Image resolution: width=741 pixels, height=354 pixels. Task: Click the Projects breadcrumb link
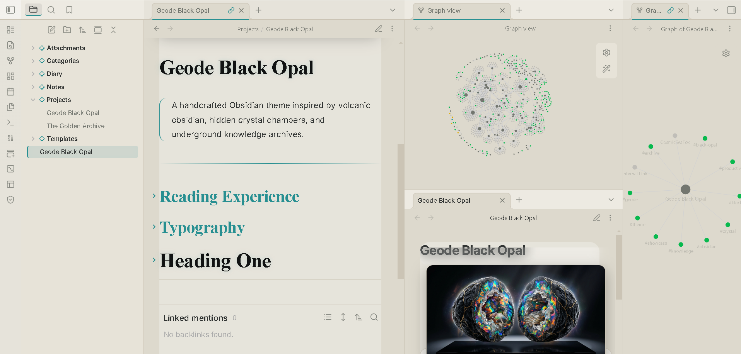[x=248, y=29]
